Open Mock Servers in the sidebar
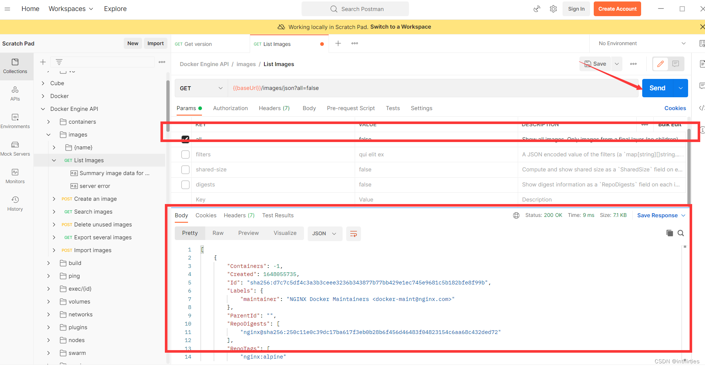This screenshot has width=705, height=367. [x=15, y=149]
